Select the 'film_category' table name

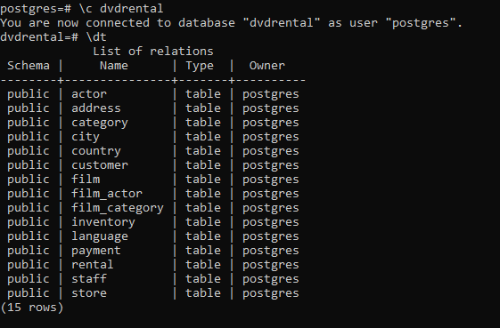pos(118,208)
